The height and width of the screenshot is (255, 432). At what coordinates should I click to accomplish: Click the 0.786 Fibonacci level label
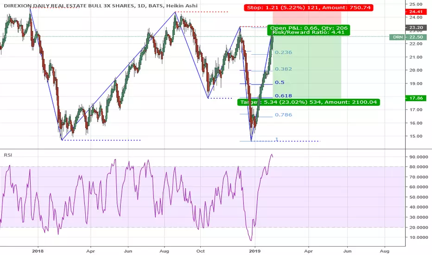tap(283, 115)
